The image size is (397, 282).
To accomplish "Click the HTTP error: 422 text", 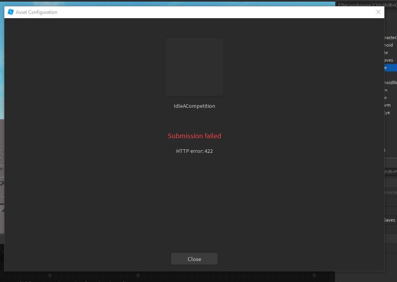I will (x=194, y=151).
